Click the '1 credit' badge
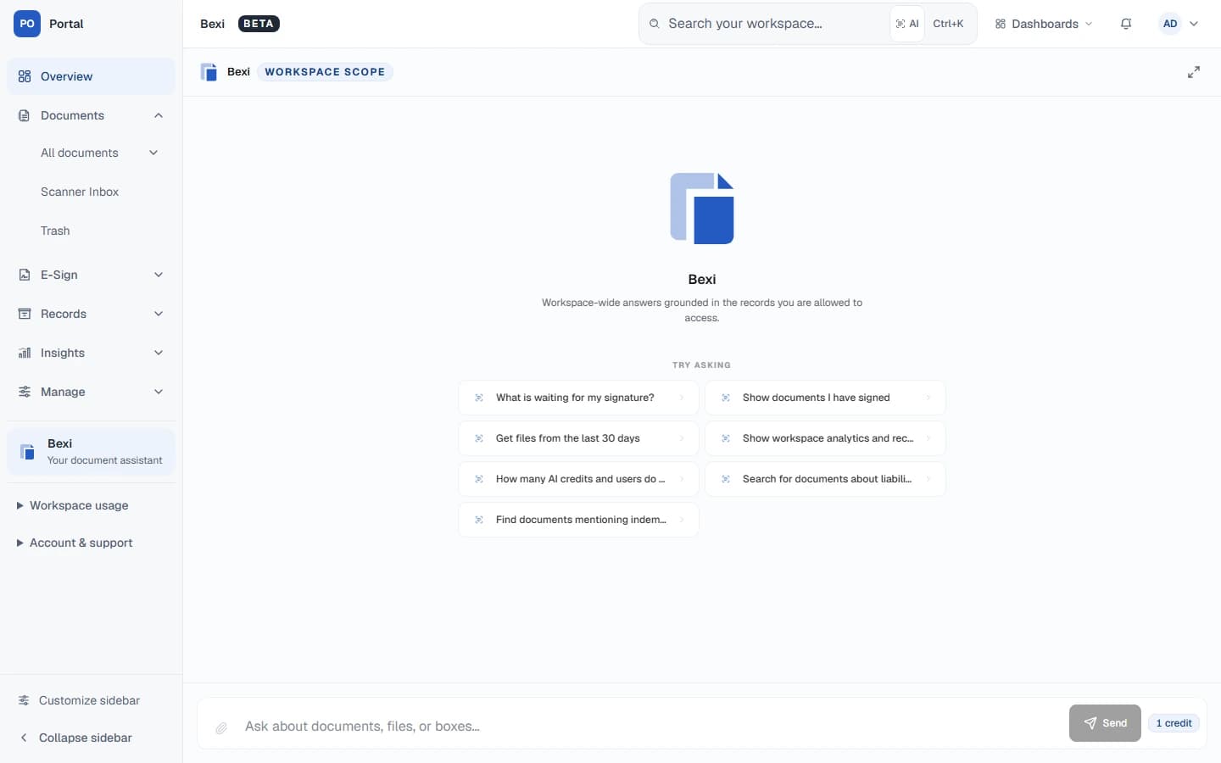Screen dimensions: 1221x763 pos(1174,723)
